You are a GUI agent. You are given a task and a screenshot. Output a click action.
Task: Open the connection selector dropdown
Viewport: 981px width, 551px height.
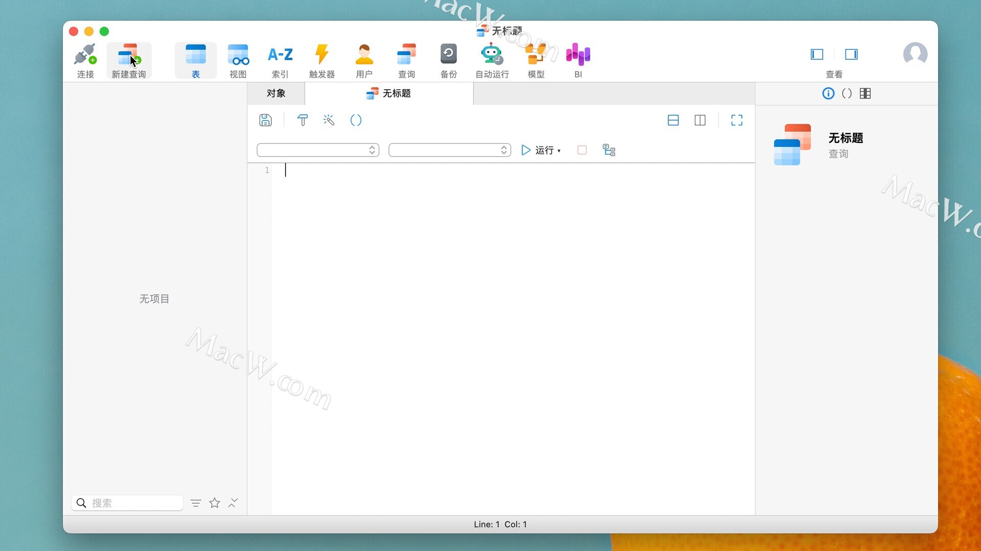(x=318, y=150)
